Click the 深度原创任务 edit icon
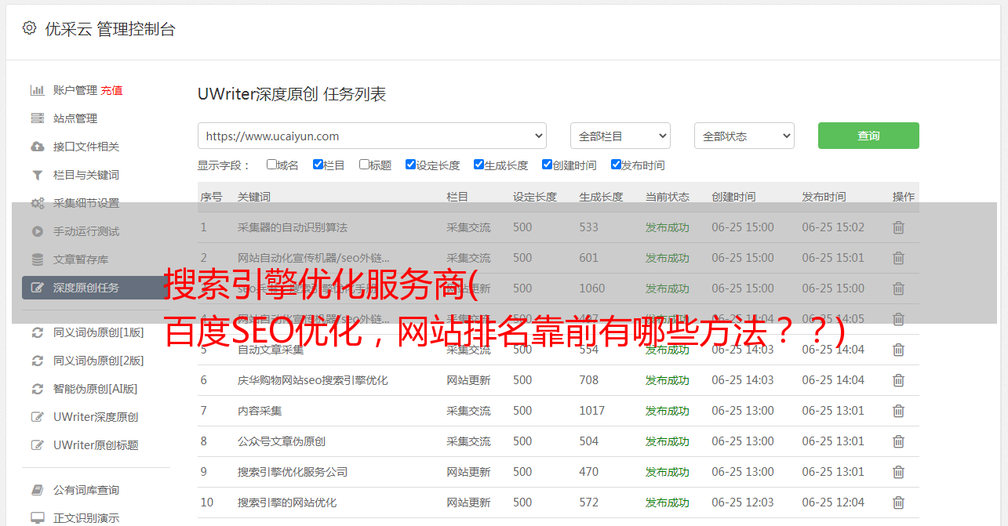This screenshot has height=526, width=1008. pos(37,288)
